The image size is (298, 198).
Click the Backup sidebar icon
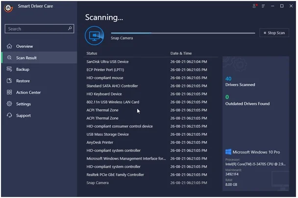tap(9, 69)
